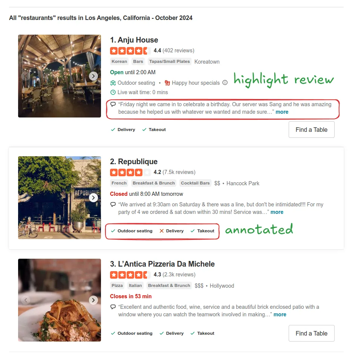Expand L'Antica Pizzeria review with more link
Viewport: 358px width, 360px height.
(280, 314)
